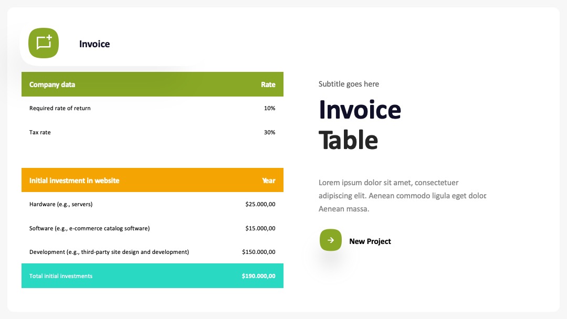
Task: Click the Hardware (e.g., servers) row
Action: tap(152, 204)
